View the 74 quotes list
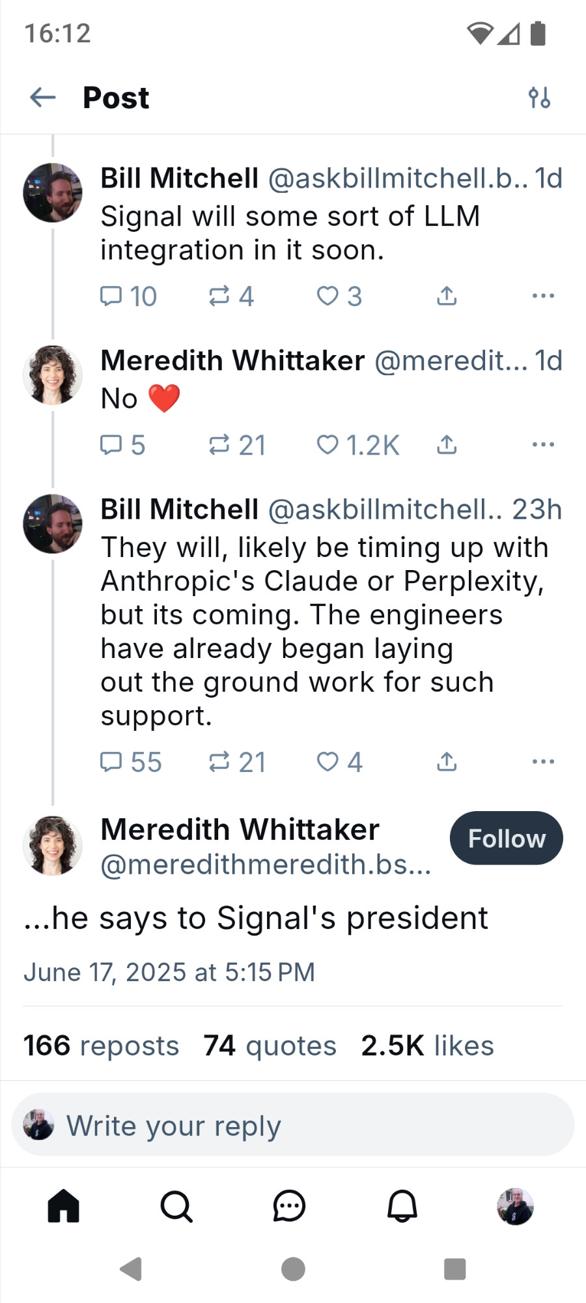The image size is (586, 1303). click(x=270, y=1046)
